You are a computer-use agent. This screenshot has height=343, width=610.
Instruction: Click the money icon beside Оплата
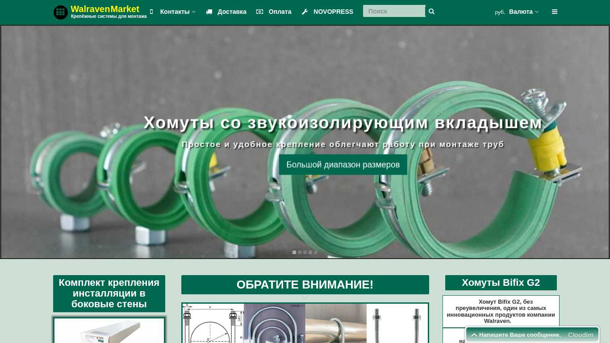(x=260, y=12)
